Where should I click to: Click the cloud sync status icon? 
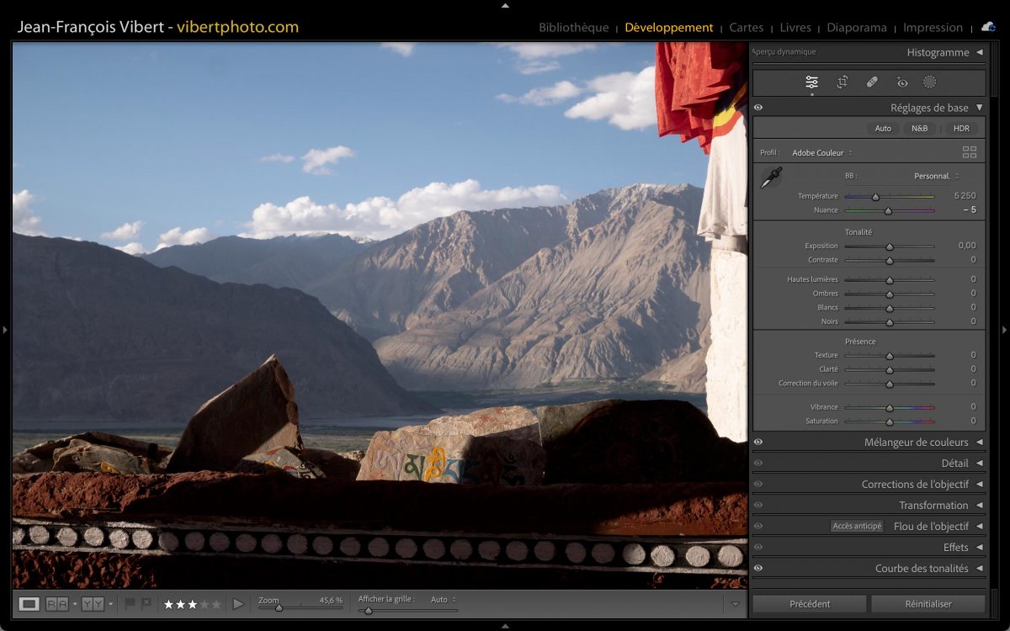[988, 27]
